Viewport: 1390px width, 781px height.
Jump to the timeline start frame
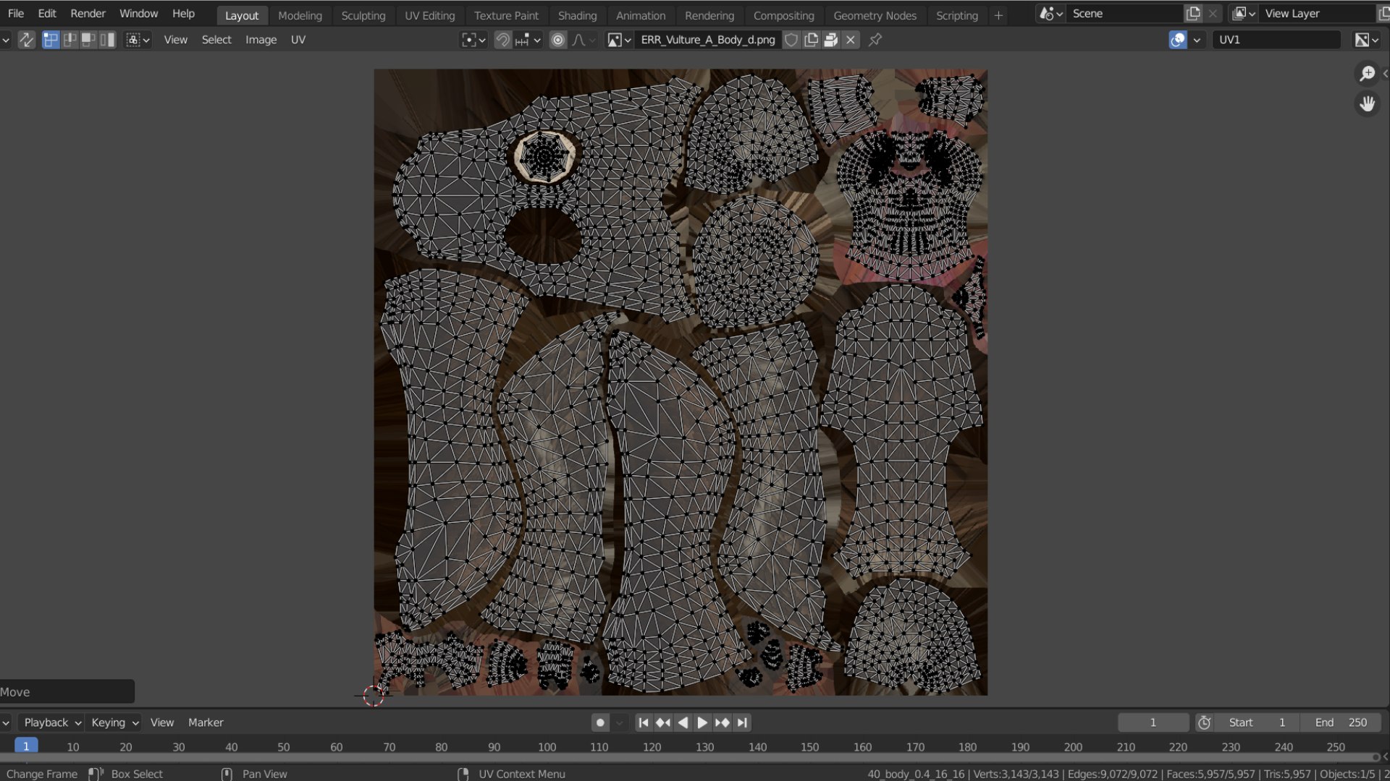(644, 722)
